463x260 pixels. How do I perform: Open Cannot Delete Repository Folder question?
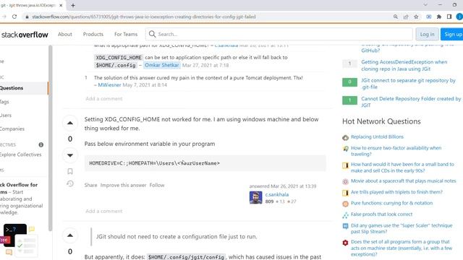tap(411, 102)
